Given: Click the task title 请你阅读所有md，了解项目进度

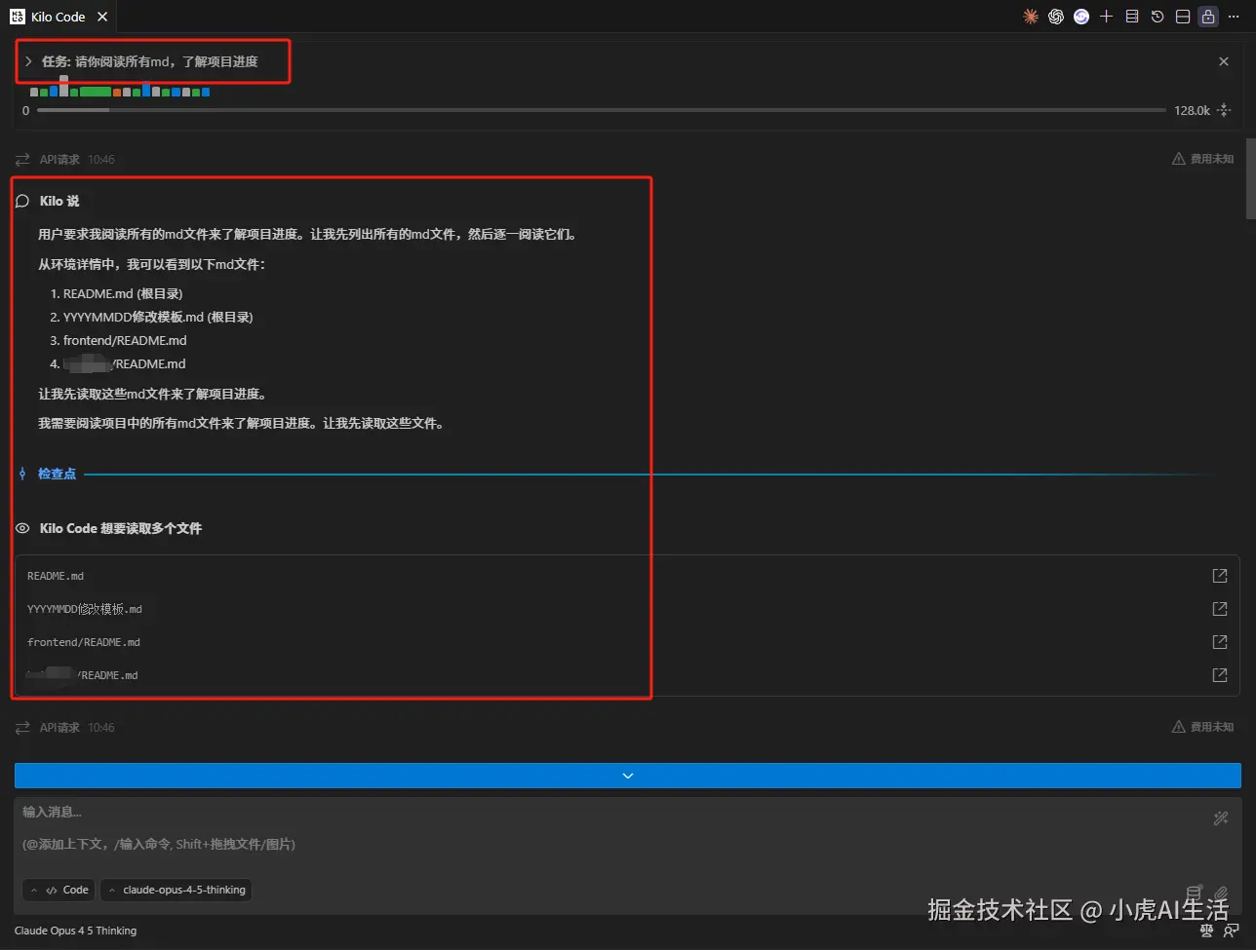Looking at the screenshot, I should pos(167,61).
